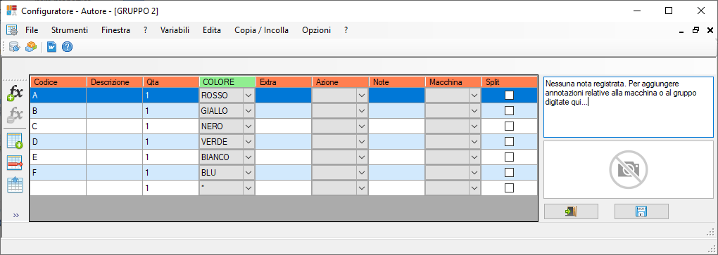718x255 pixels.
Task: Tick Split checkbox in row D
Action: click(x=509, y=142)
